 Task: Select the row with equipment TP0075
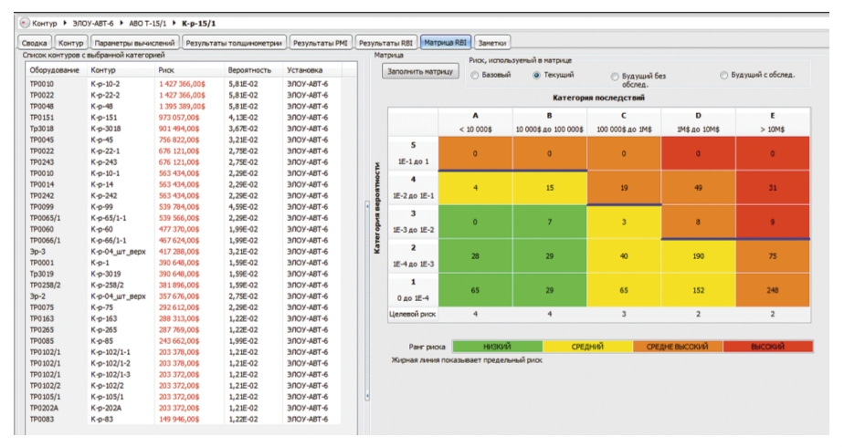183,307
